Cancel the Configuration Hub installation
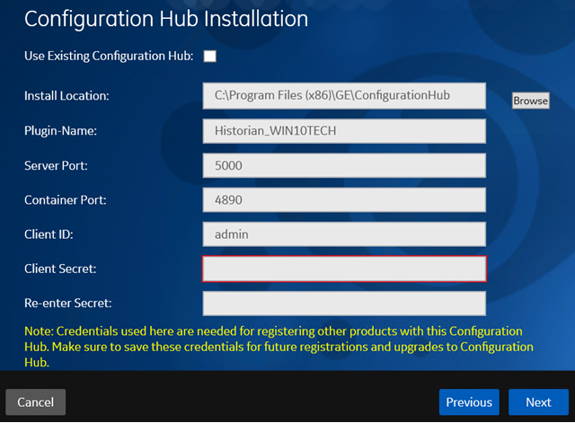575x423 pixels. tap(36, 402)
